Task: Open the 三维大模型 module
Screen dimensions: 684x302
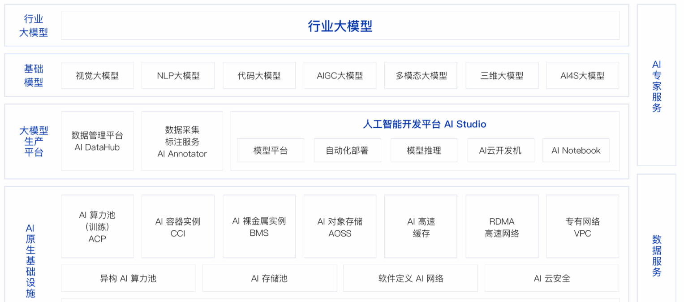Action: click(x=502, y=75)
